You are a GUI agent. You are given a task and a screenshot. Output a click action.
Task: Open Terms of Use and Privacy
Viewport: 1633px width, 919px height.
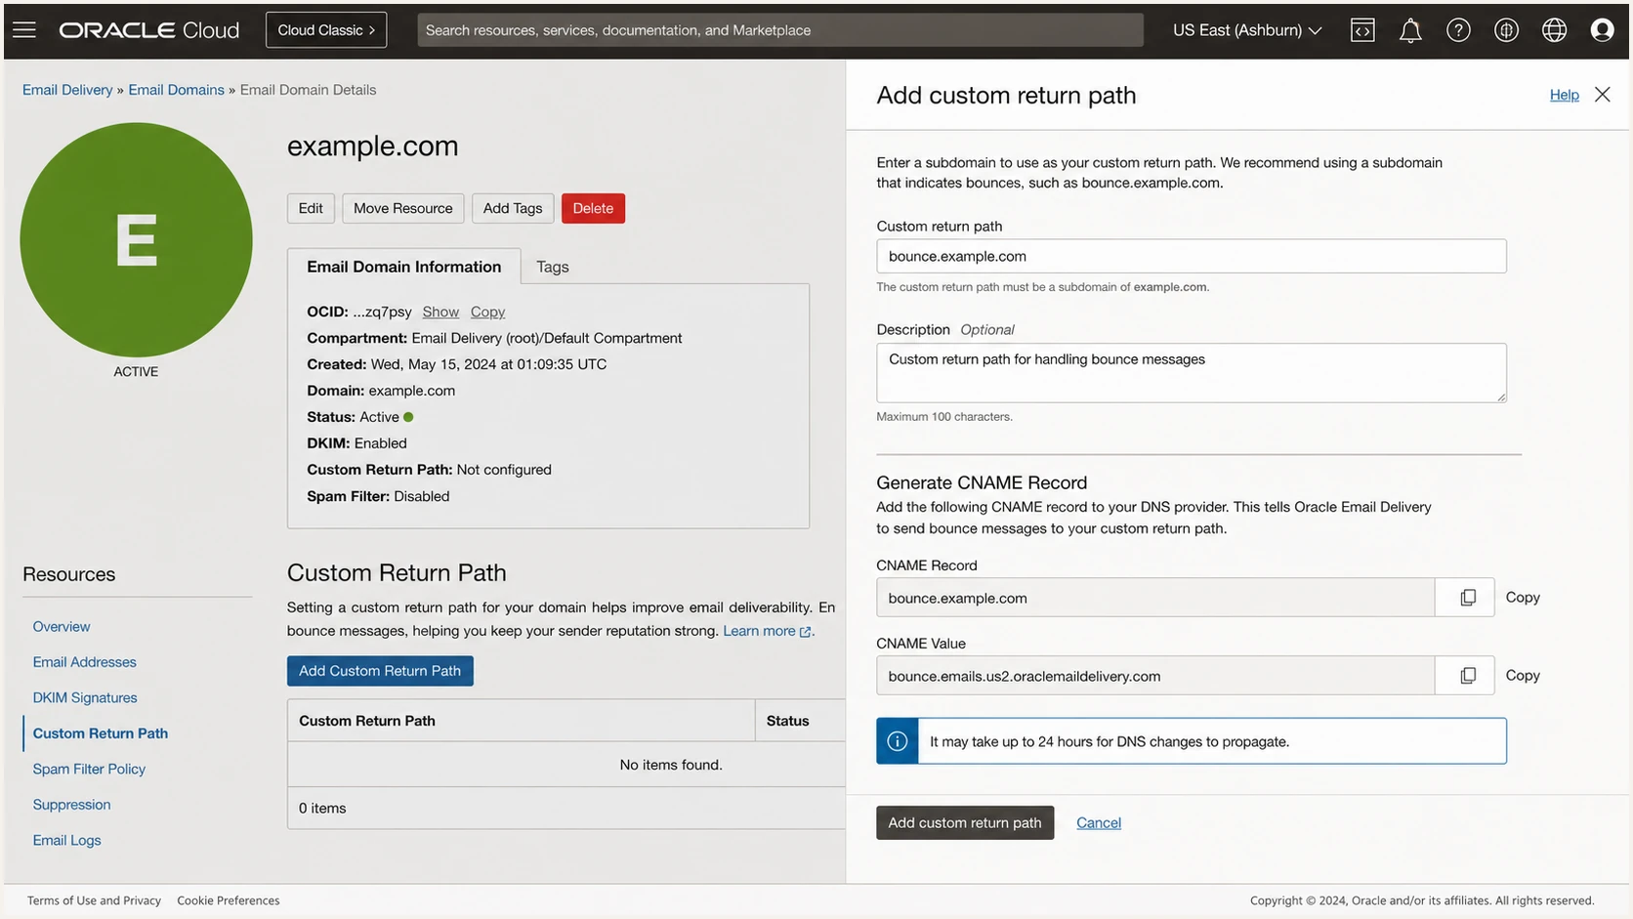click(94, 900)
